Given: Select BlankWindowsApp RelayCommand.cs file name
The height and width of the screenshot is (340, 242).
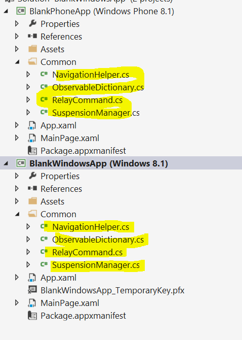Looking at the screenshot, I should (88, 252).
